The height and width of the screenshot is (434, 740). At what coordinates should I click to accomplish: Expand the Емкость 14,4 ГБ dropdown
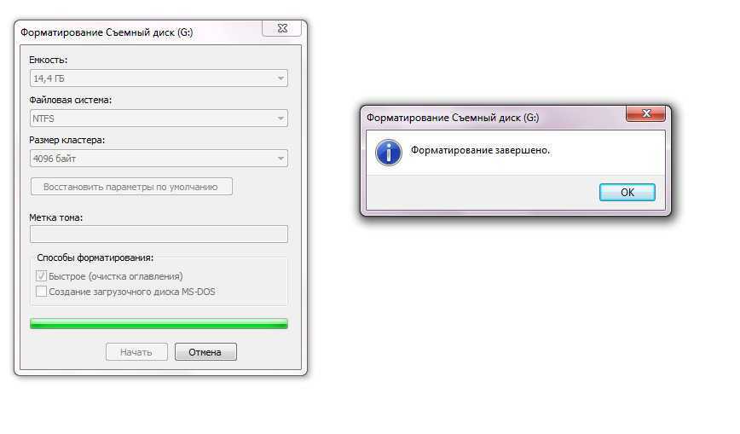[x=159, y=78]
